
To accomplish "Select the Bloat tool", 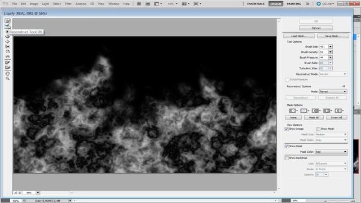I will coord(7,41).
